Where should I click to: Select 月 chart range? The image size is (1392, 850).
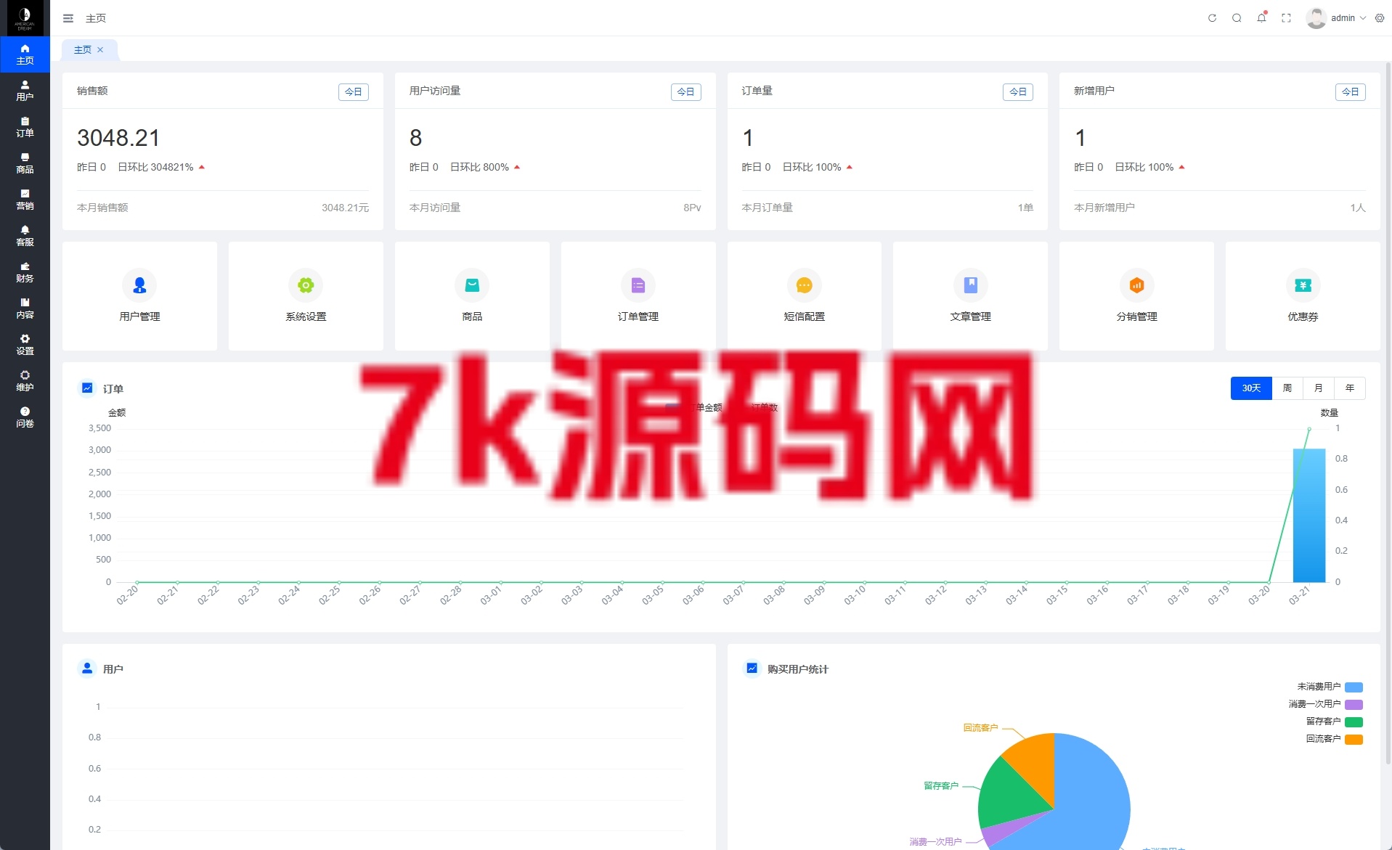pos(1319,388)
